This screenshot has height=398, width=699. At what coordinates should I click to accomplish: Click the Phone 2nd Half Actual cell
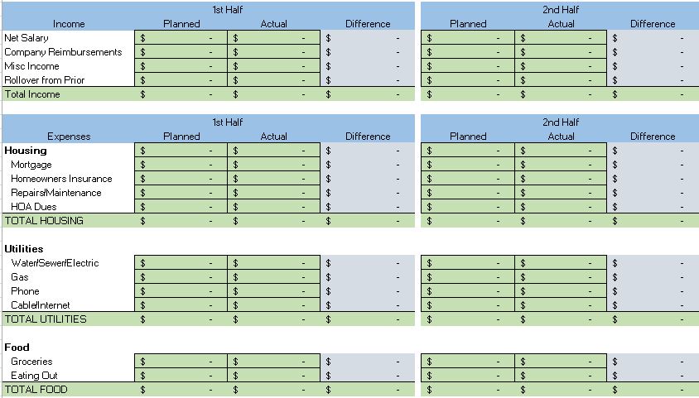[x=561, y=291]
